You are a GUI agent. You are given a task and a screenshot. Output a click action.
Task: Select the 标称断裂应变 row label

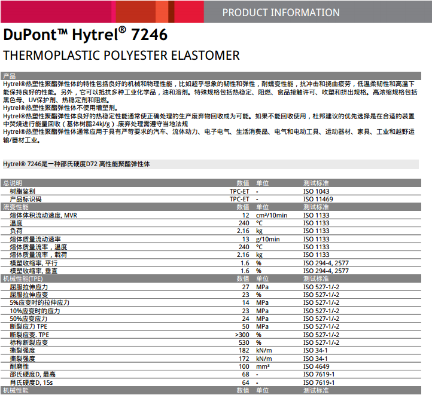[29, 343]
